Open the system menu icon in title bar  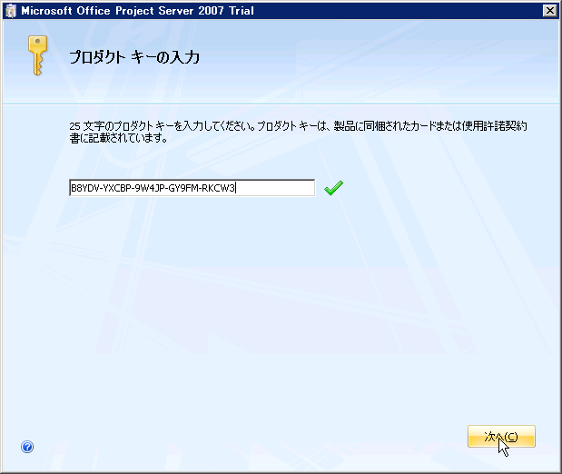(10, 10)
